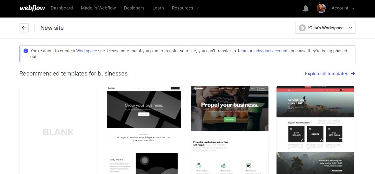Screen dimensions: 375x174
Task: Expand the Юлія's Workspace selector chevron
Action: pos(351,28)
